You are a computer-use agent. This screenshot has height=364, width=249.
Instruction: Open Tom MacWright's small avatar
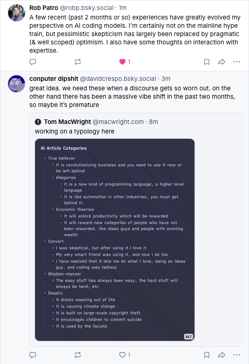point(38,122)
